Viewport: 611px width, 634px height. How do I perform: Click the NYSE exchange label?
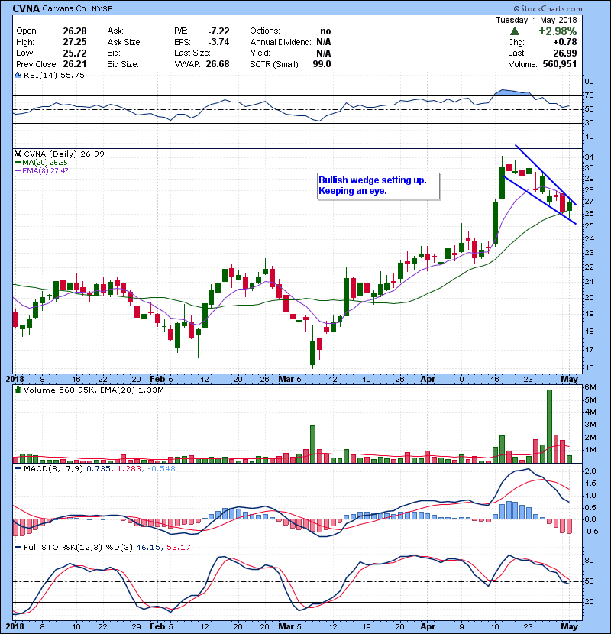click(102, 8)
